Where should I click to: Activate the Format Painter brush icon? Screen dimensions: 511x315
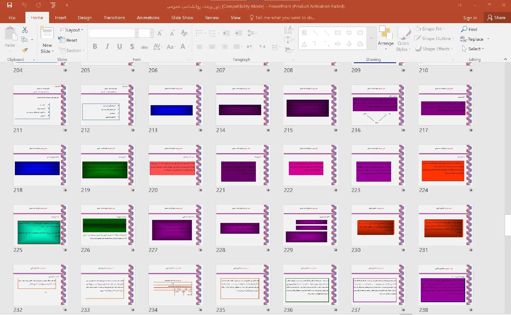click(x=25, y=50)
